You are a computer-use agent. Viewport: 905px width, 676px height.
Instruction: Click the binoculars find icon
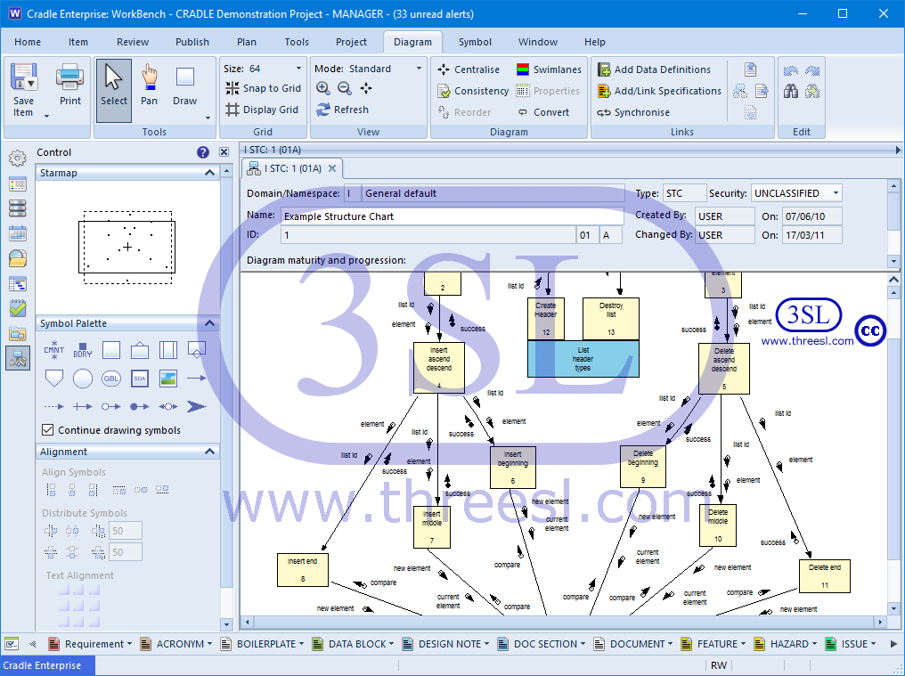tap(791, 91)
